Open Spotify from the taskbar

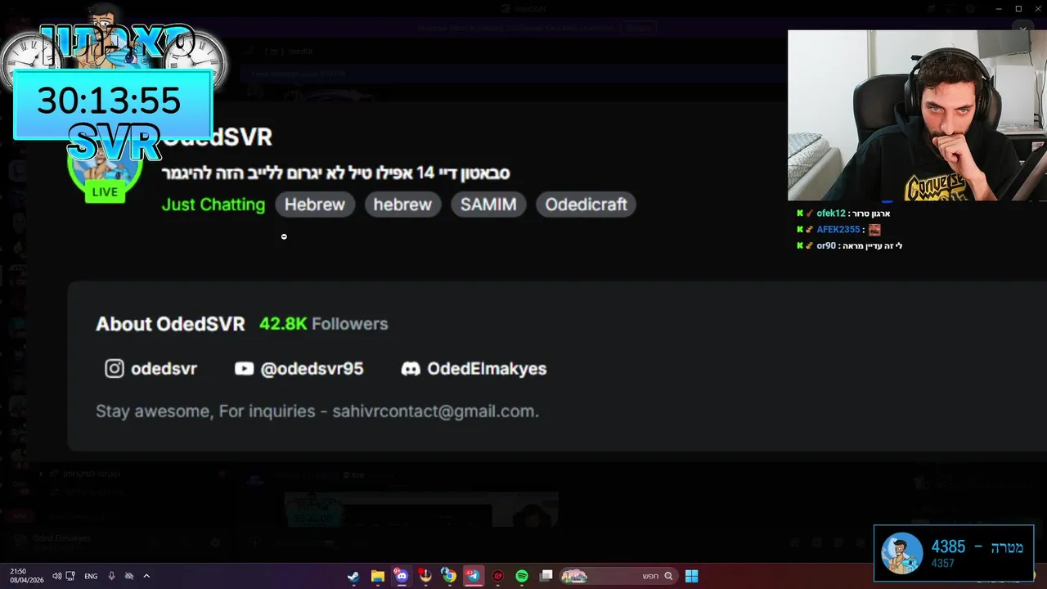[522, 576]
